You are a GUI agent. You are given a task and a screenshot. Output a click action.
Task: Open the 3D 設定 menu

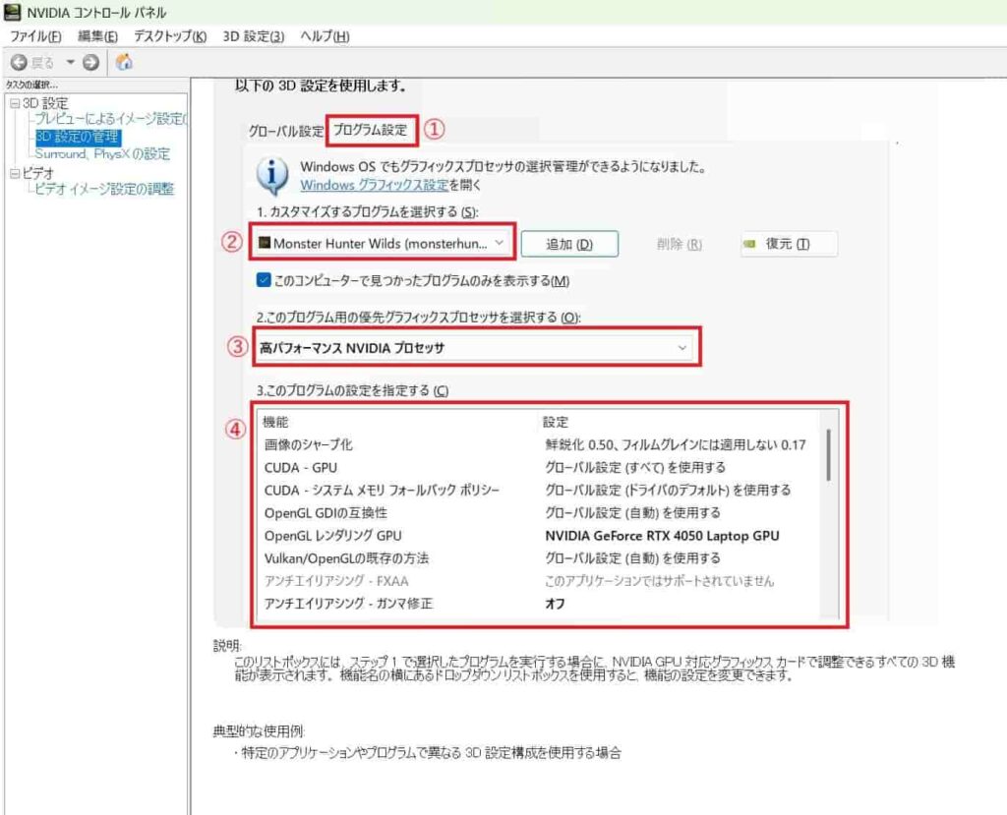[253, 36]
